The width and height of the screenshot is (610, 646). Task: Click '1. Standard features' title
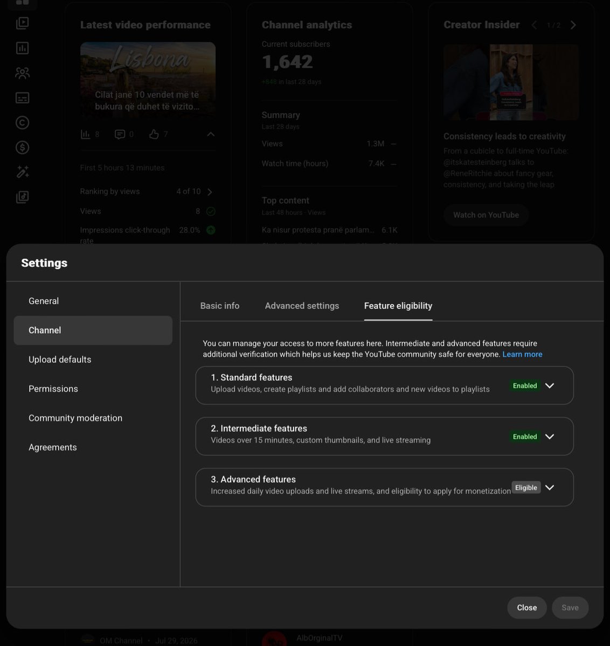252,377
